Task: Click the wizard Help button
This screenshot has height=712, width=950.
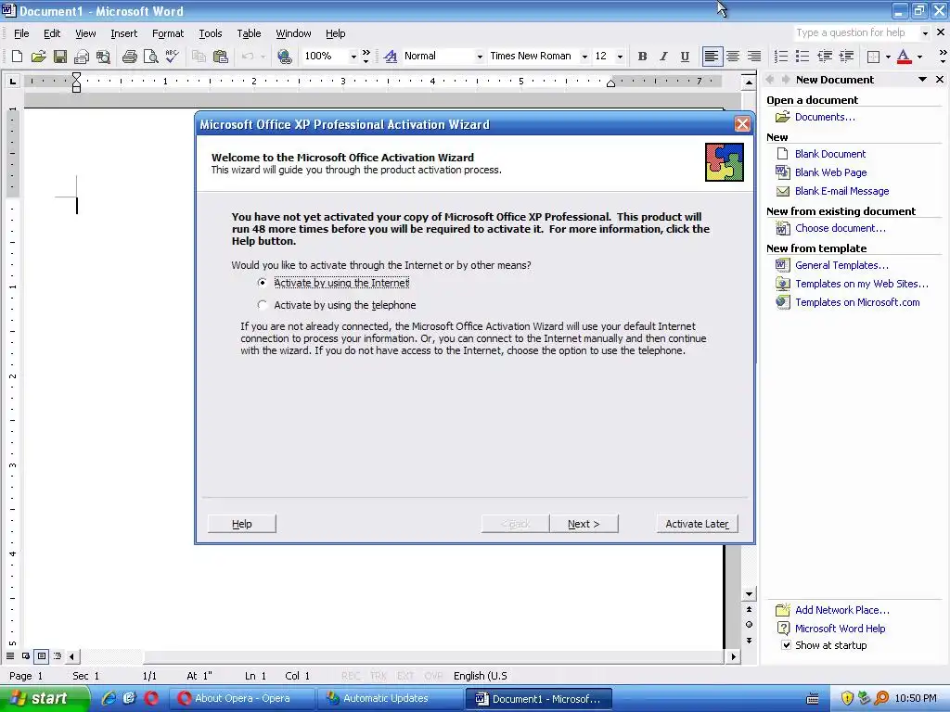Action: pos(242,524)
